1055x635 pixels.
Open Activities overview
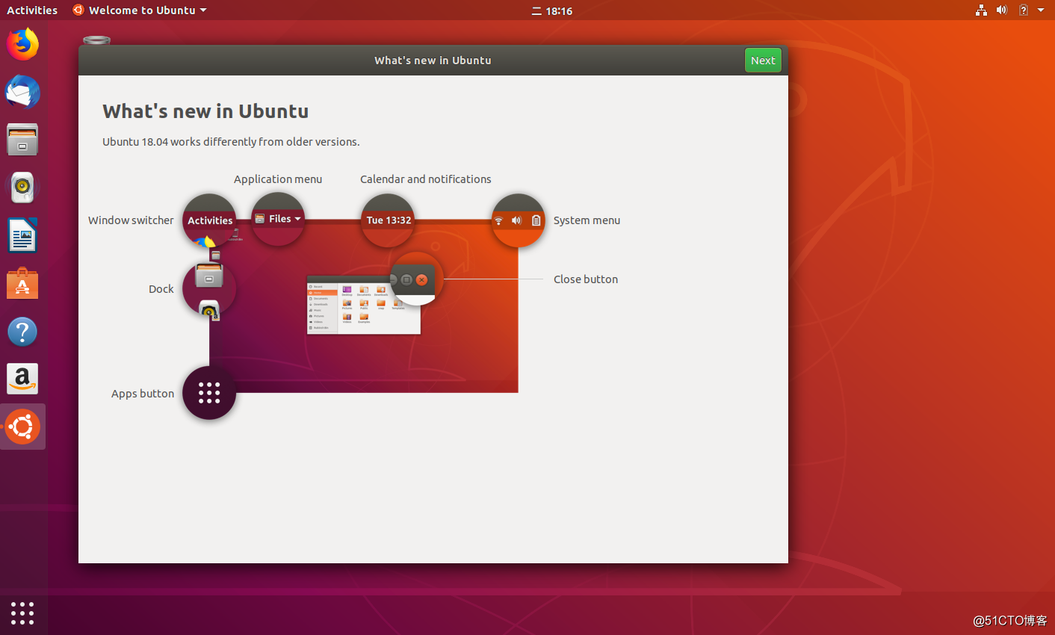click(32, 10)
